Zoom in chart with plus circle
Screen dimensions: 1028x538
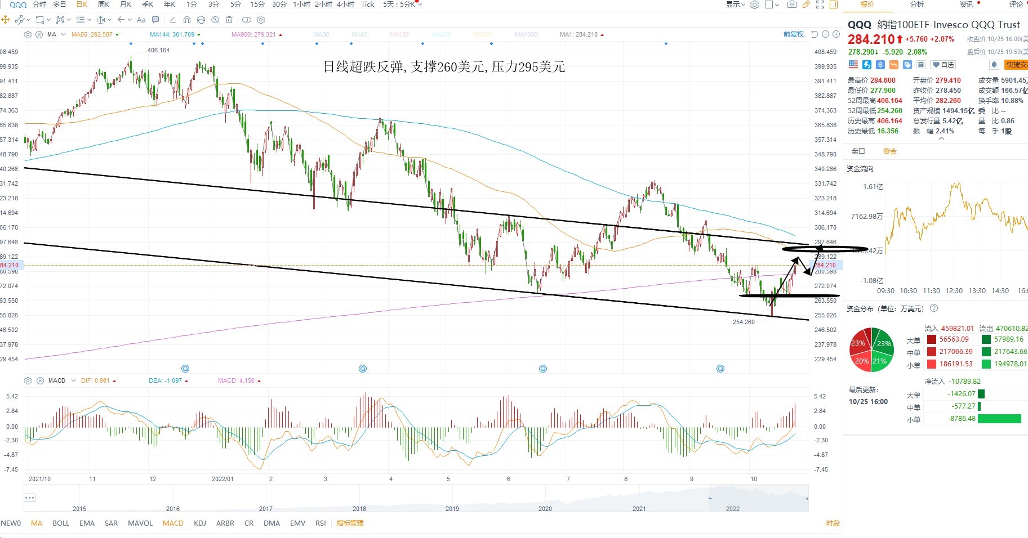[836, 34]
